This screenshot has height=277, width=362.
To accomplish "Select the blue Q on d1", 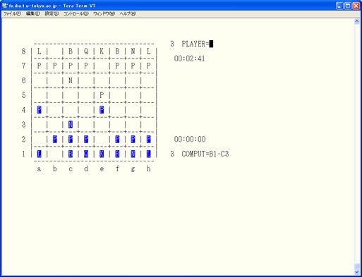I will (86, 154).
